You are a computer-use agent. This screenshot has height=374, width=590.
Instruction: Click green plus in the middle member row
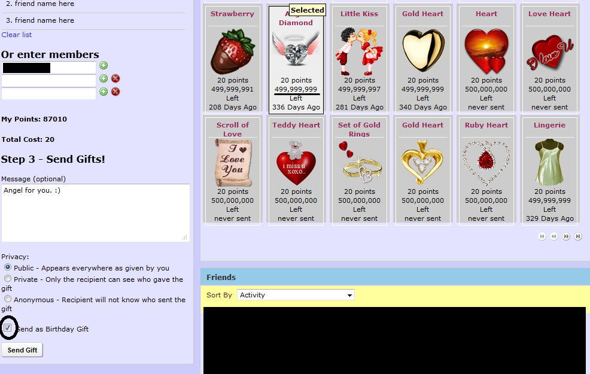pyautogui.click(x=104, y=78)
